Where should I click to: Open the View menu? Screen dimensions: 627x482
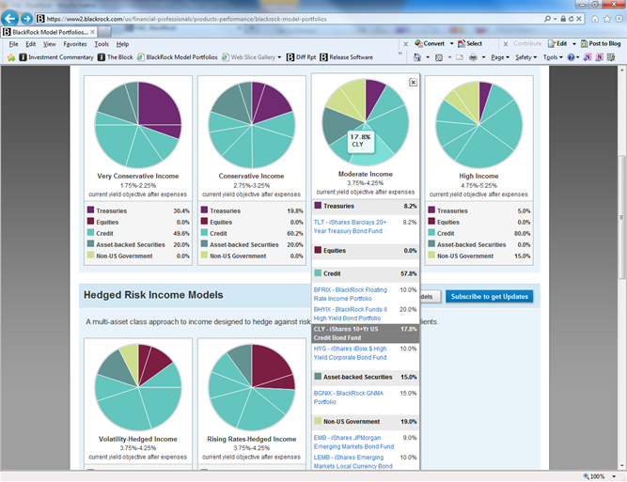[50, 44]
